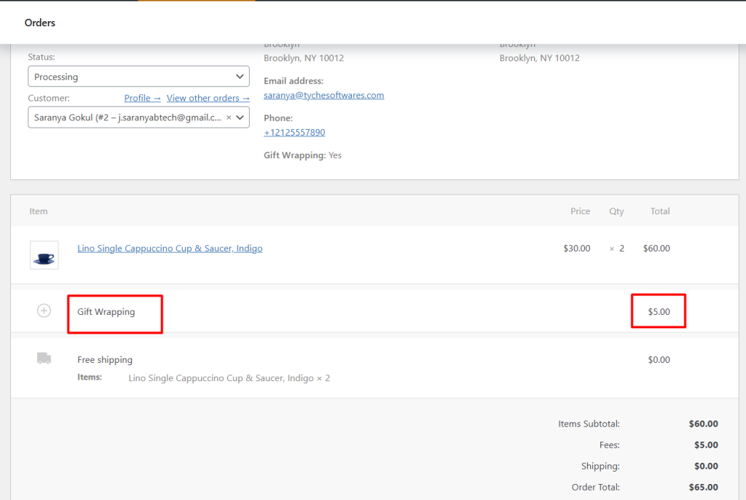The height and width of the screenshot is (500, 746).
Task: Select the $5.00 Gift Wrapping fee amount
Action: (x=658, y=310)
